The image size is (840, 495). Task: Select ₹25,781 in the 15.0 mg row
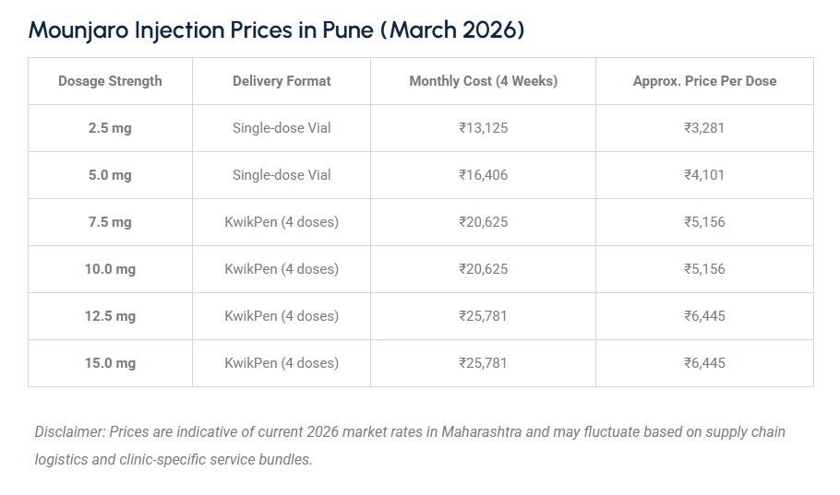click(483, 363)
